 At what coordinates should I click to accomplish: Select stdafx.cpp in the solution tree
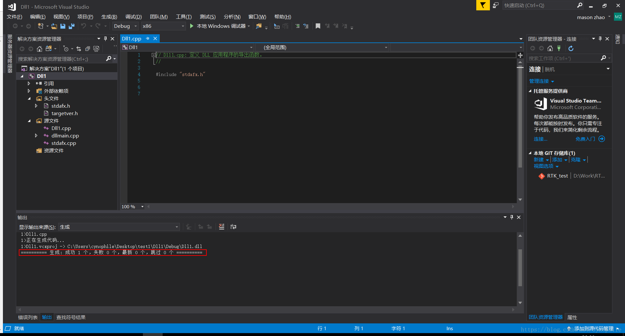tap(64, 143)
